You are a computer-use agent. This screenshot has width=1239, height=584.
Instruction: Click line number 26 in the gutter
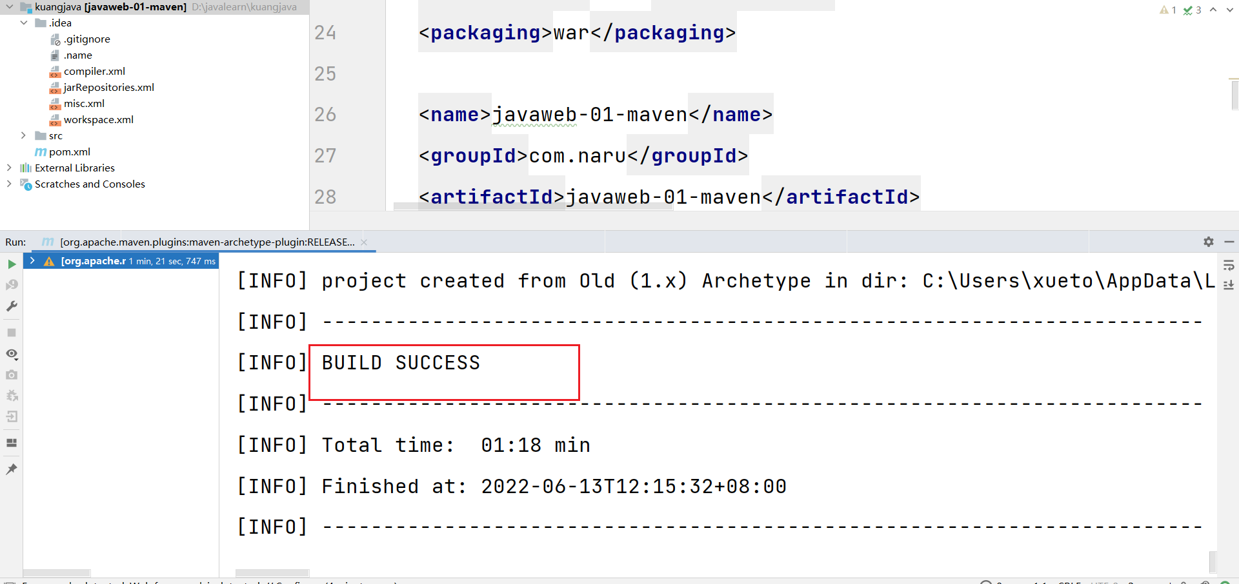[x=325, y=114]
